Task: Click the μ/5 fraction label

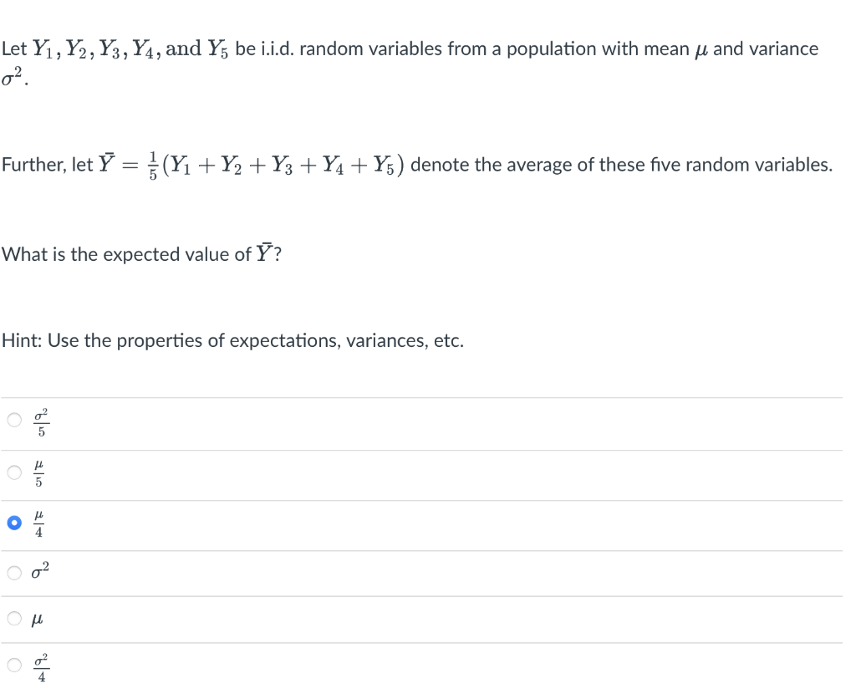Action: 38,472
